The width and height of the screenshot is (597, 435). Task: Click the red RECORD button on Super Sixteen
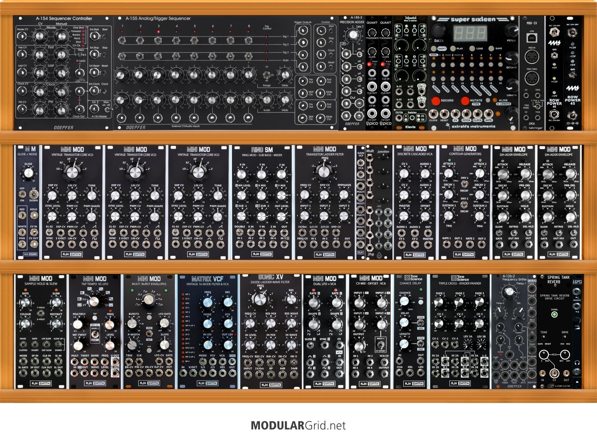pos(436,101)
